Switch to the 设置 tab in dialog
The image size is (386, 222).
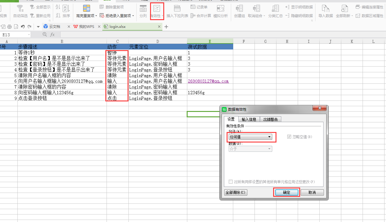coord(231,119)
